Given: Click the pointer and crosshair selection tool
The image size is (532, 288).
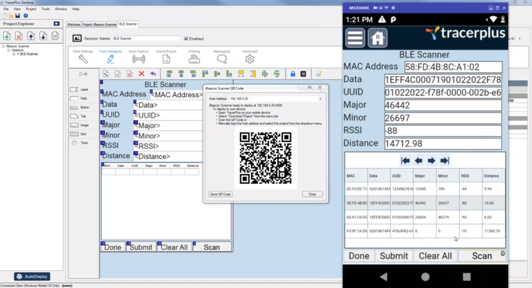Looking at the screenshot, I should point(84,74).
